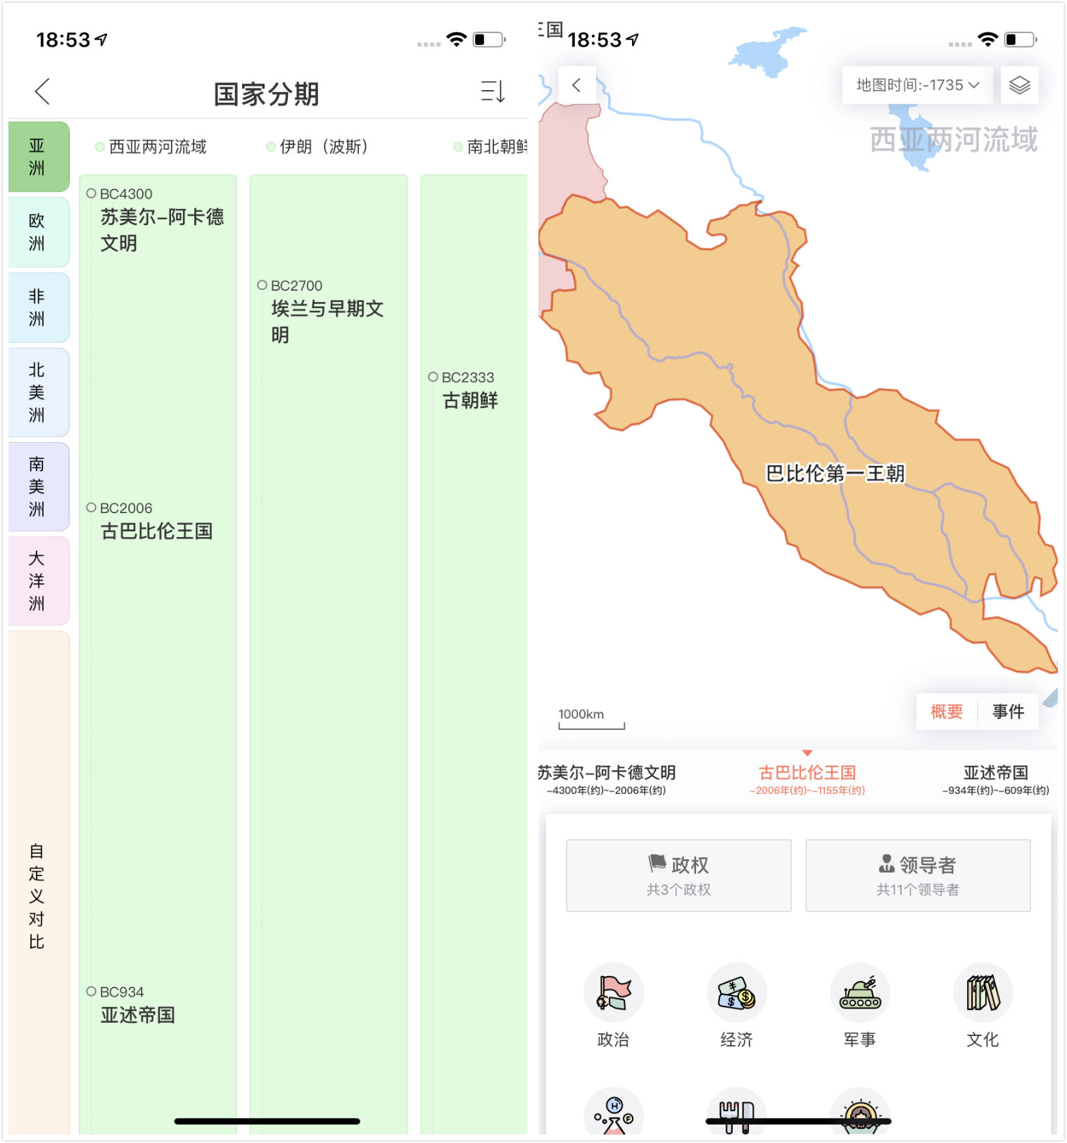
Task: Select the 亚洲 continent tab
Action: [39, 156]
